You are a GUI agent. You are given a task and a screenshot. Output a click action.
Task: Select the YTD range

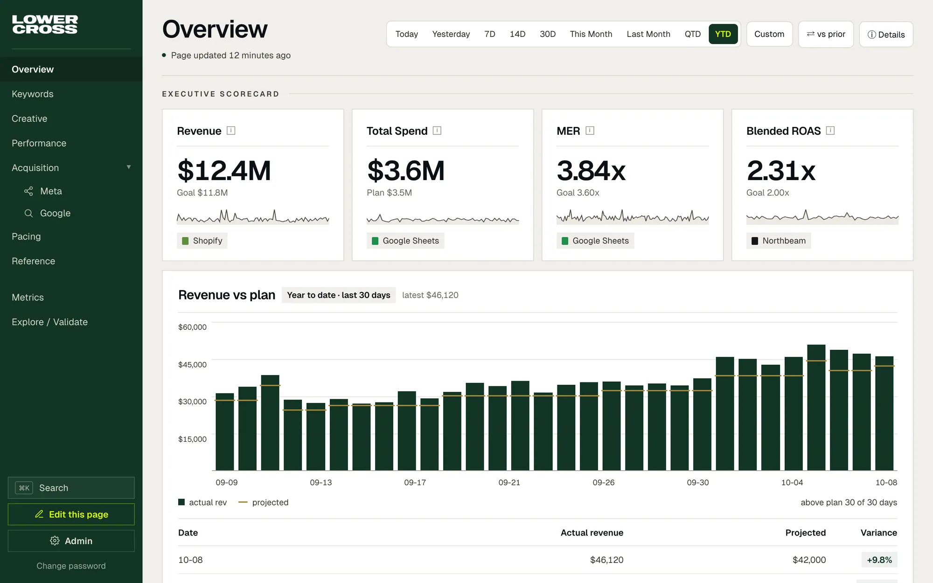coord(723,34)
